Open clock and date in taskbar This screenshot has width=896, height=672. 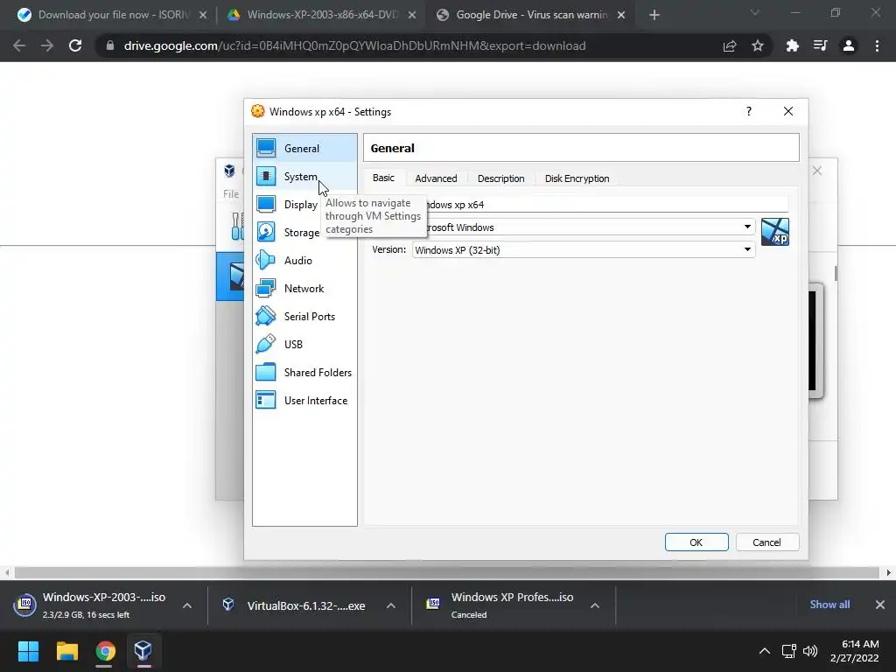click(854, 651)
